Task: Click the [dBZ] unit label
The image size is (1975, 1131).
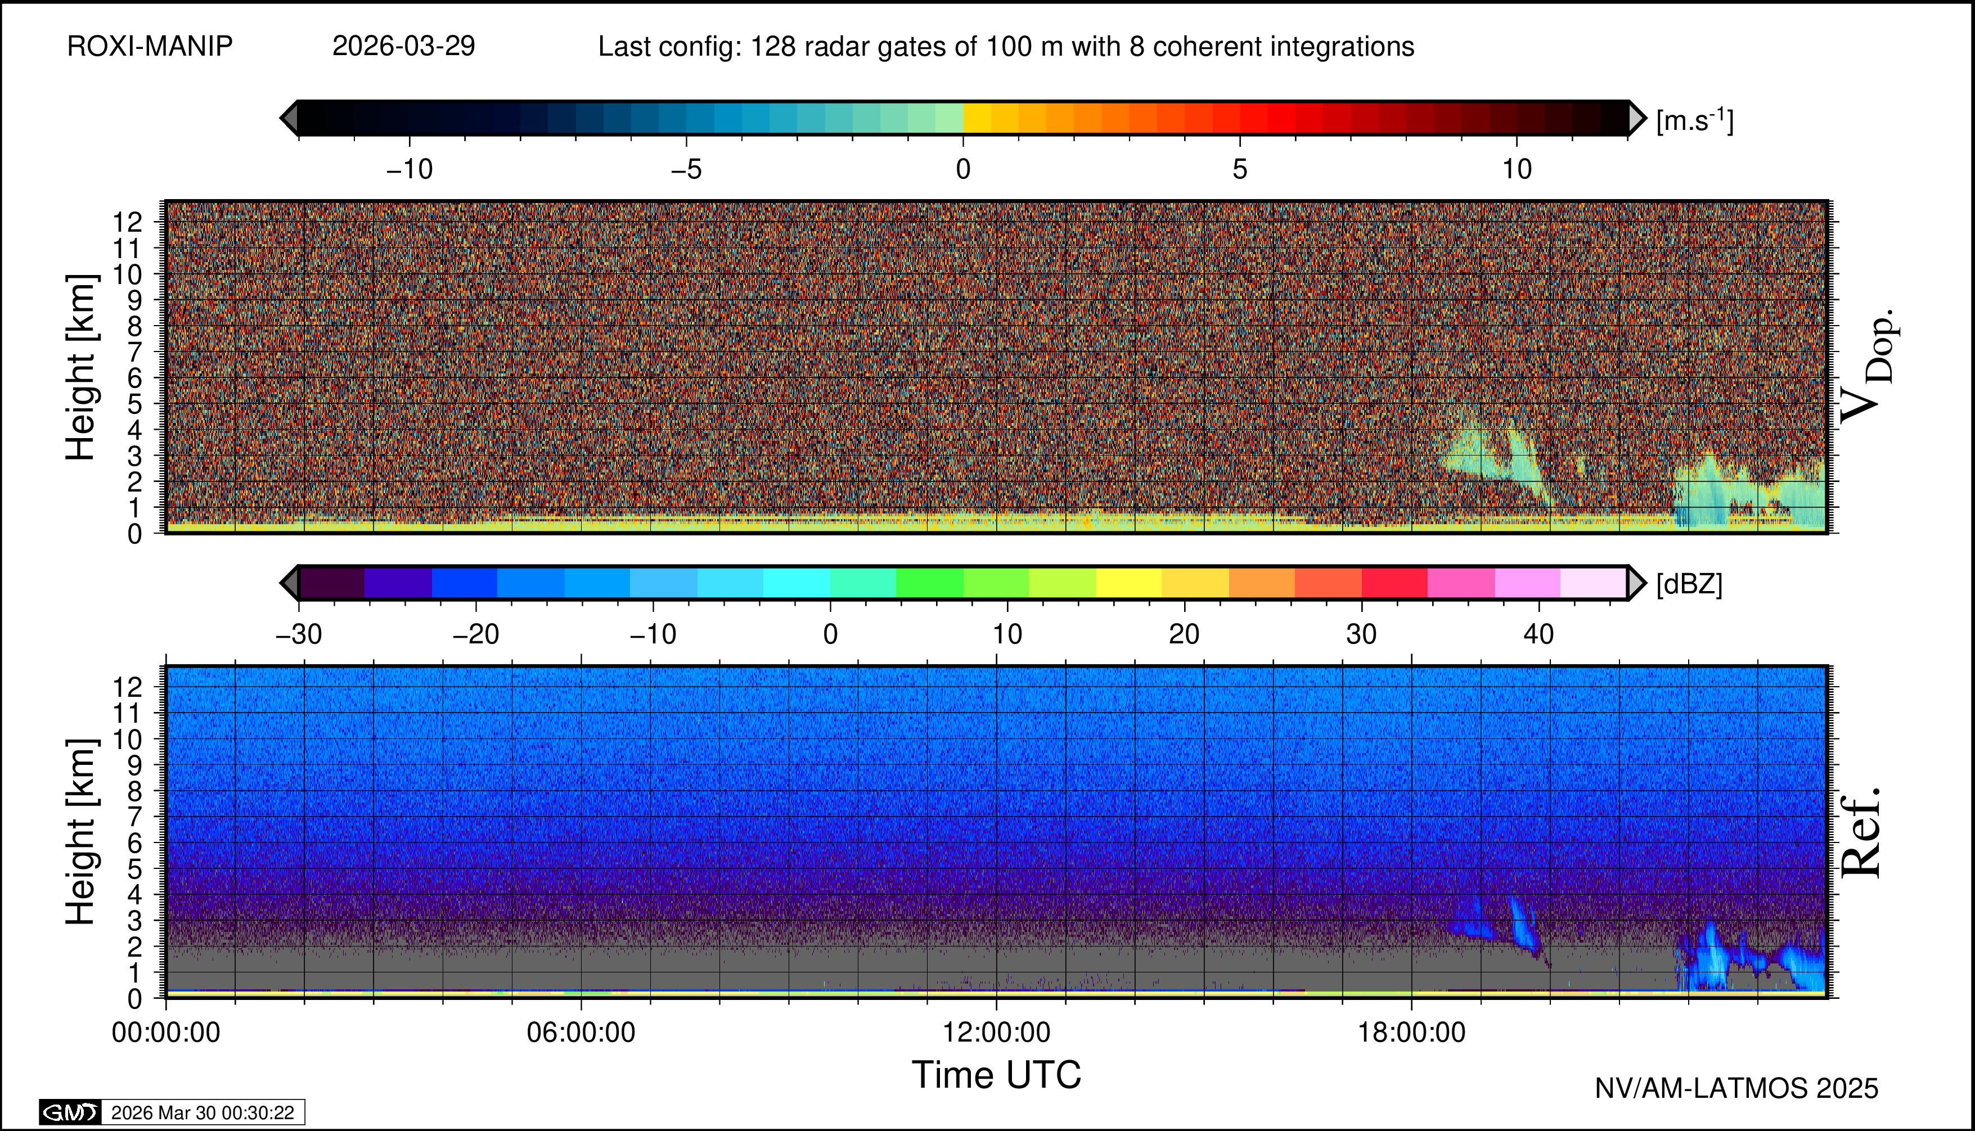Action: click(1689, 584)
